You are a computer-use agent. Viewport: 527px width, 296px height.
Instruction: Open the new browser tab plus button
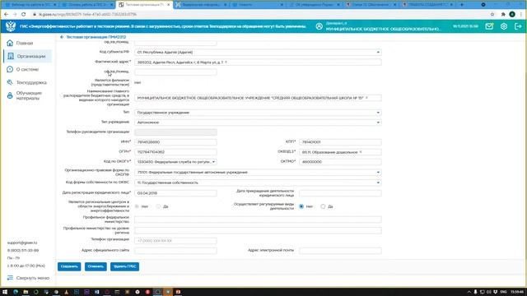point(462,5)
